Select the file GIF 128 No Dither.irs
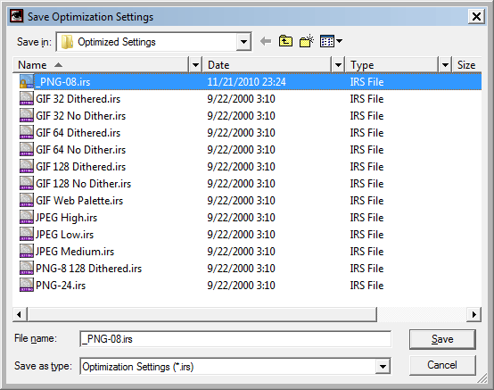This screenshot has height=390, width=494. tap(84, 184)
